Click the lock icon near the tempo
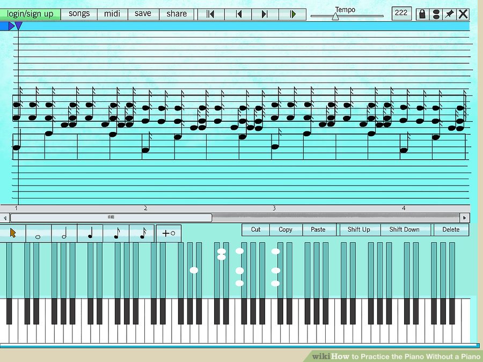483x362 pixels. (x=422, y=13)
